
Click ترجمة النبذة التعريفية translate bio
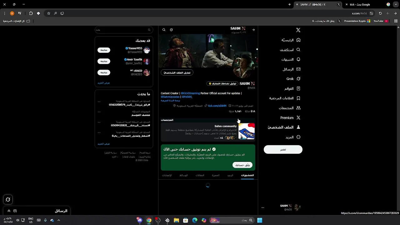pos(171,101)
